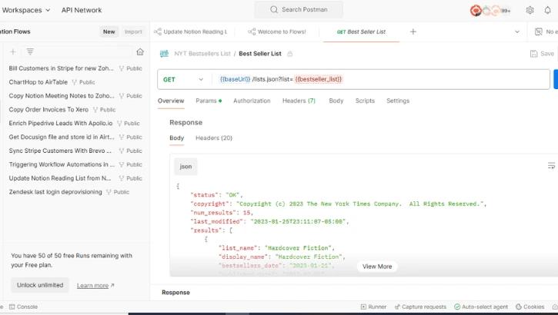Viewport: 558px width, 315px height.
Task: Click the request URL field
Action: (381, 80)
